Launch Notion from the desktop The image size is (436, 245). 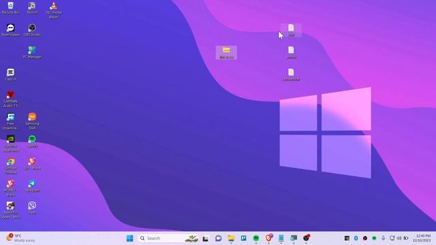coord(32,7)
